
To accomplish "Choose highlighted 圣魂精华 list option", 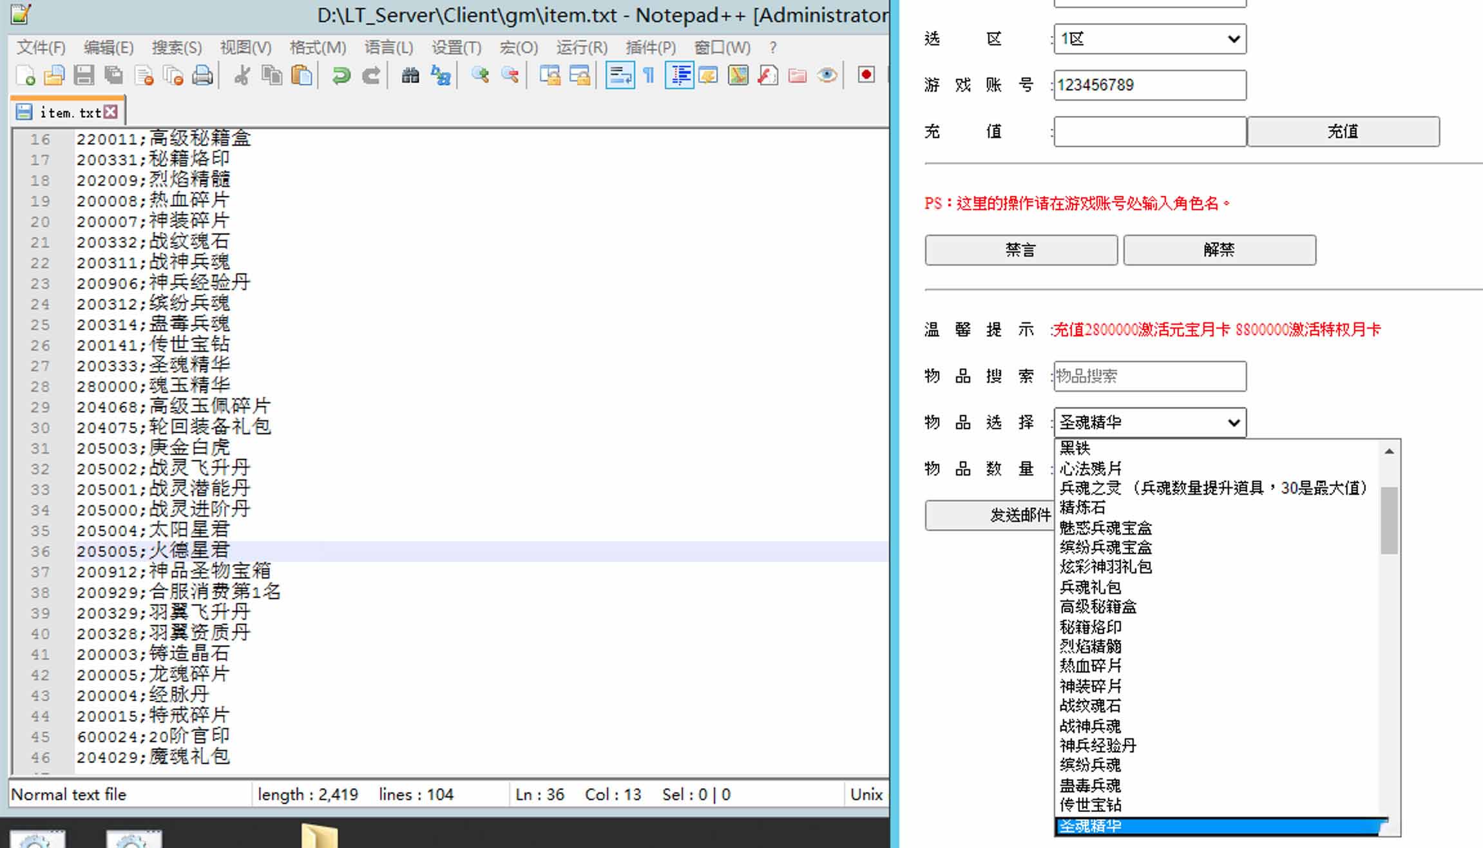I will click(x=1218, y=825).
